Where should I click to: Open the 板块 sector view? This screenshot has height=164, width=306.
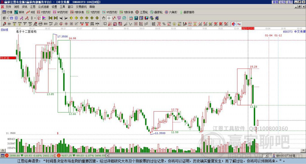click(x=19, y=12)
